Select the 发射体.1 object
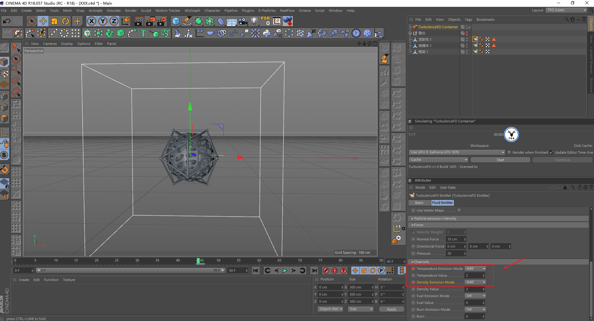594x321 pixels. (425, 39)
